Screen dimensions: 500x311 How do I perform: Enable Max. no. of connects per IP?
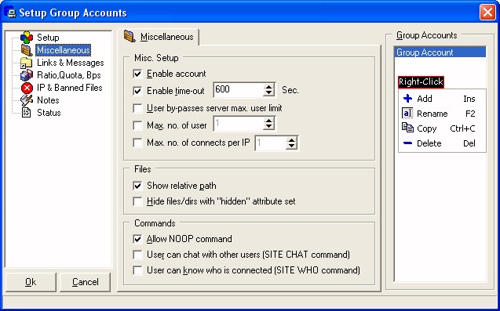[137, 143]
